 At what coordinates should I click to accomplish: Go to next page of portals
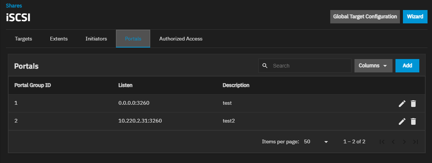[404, 142]
